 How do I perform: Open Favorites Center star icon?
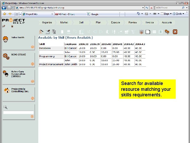click(4, 14)
